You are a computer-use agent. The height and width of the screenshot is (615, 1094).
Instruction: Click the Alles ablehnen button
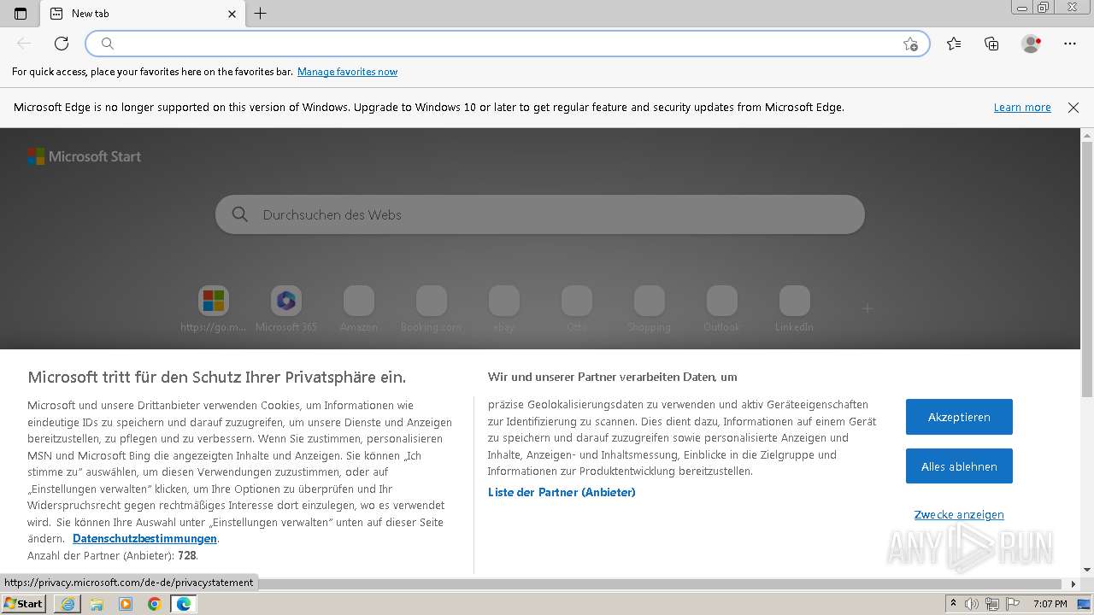pos(959,466)
